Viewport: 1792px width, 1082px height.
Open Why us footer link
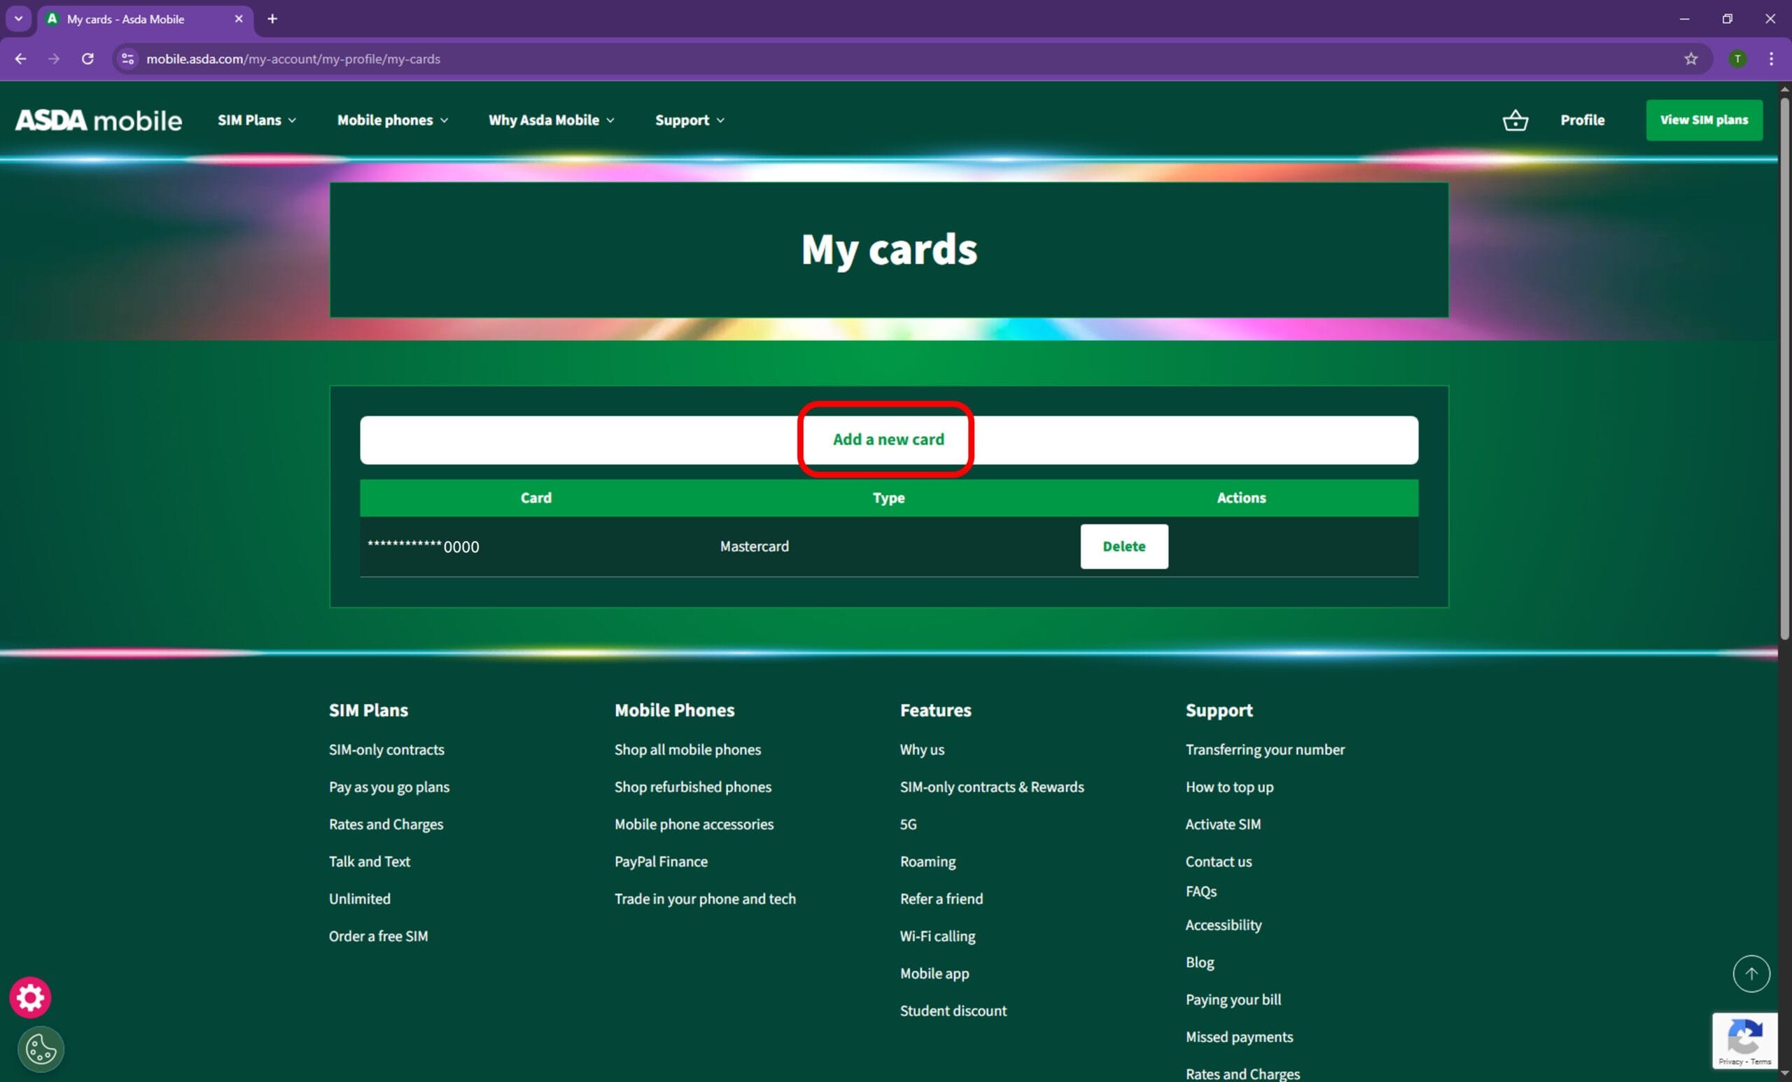point(921,750)
